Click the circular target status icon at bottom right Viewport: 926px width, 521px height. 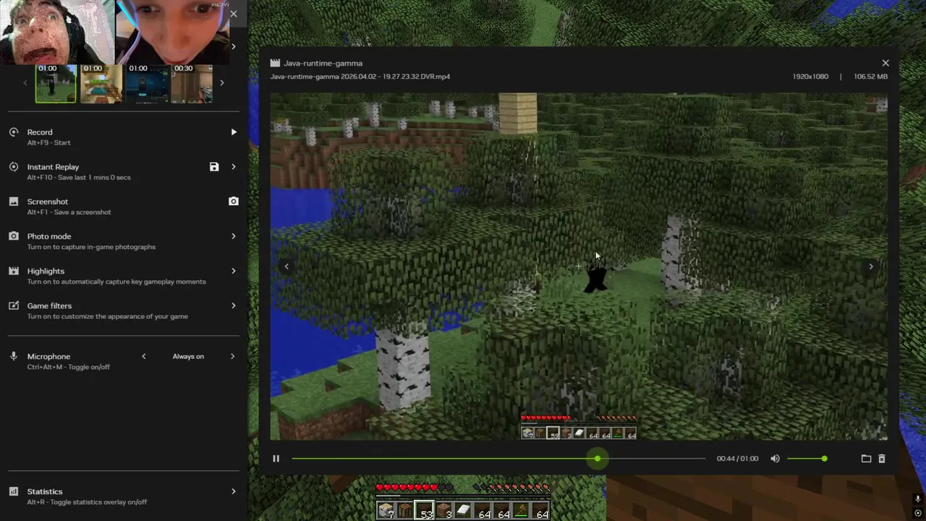(917, 513)
